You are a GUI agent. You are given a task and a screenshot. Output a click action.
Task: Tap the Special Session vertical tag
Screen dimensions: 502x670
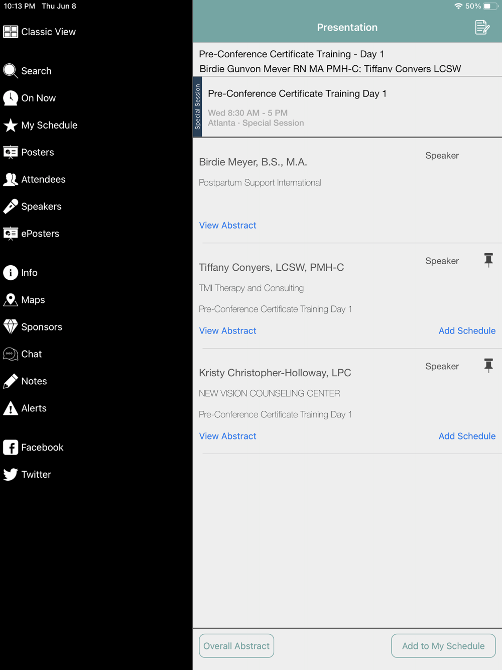(197, 106)
